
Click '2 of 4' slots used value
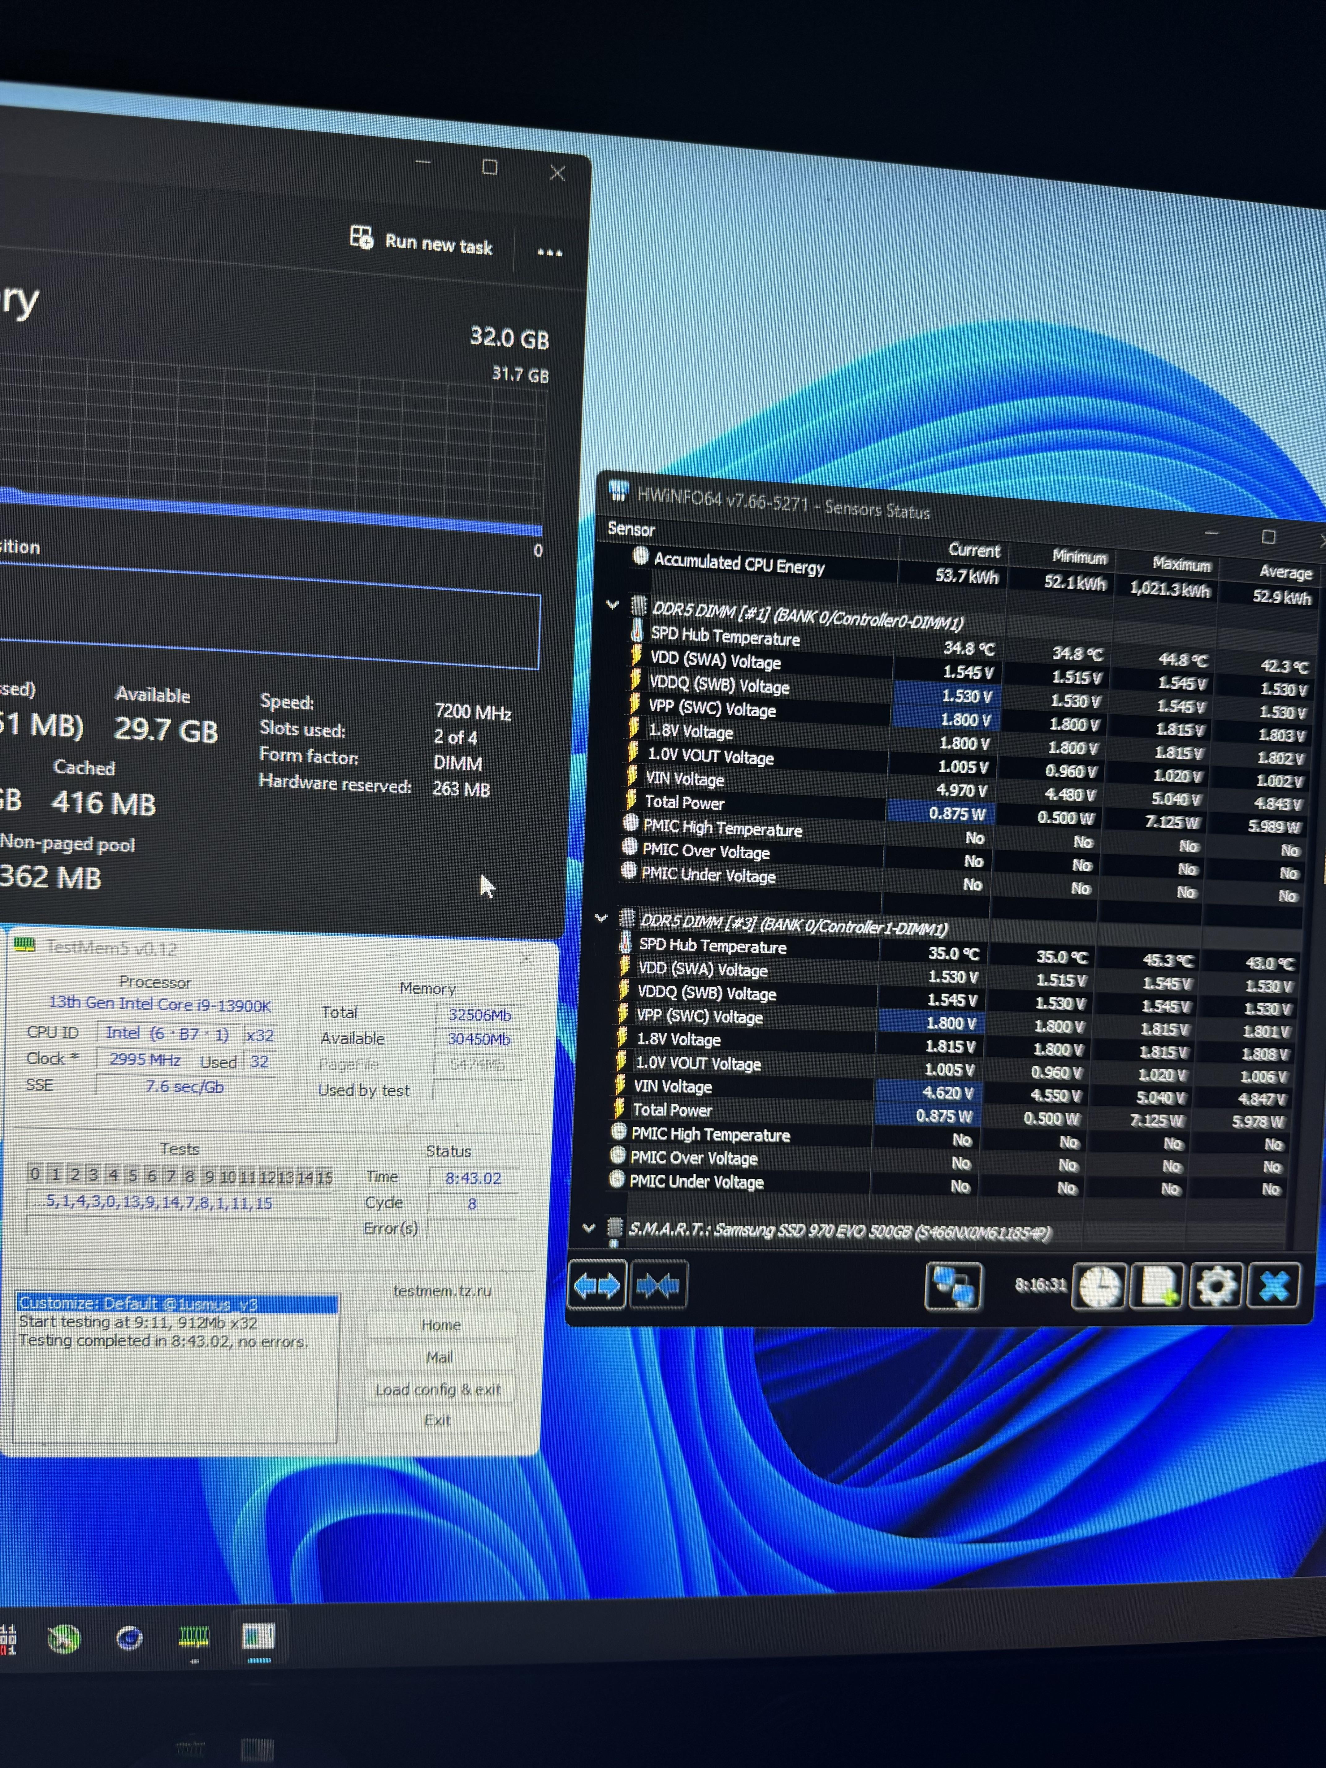point(456,737)
